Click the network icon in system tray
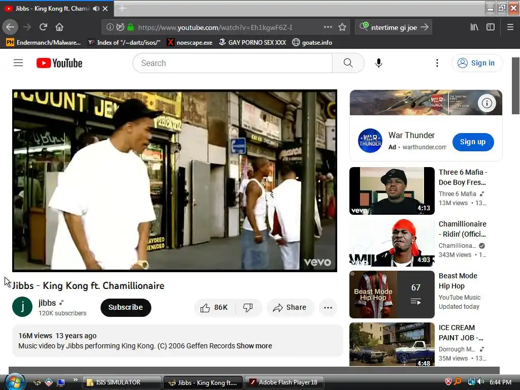Viewport: 520px width, 390px height. click(471, 382)
